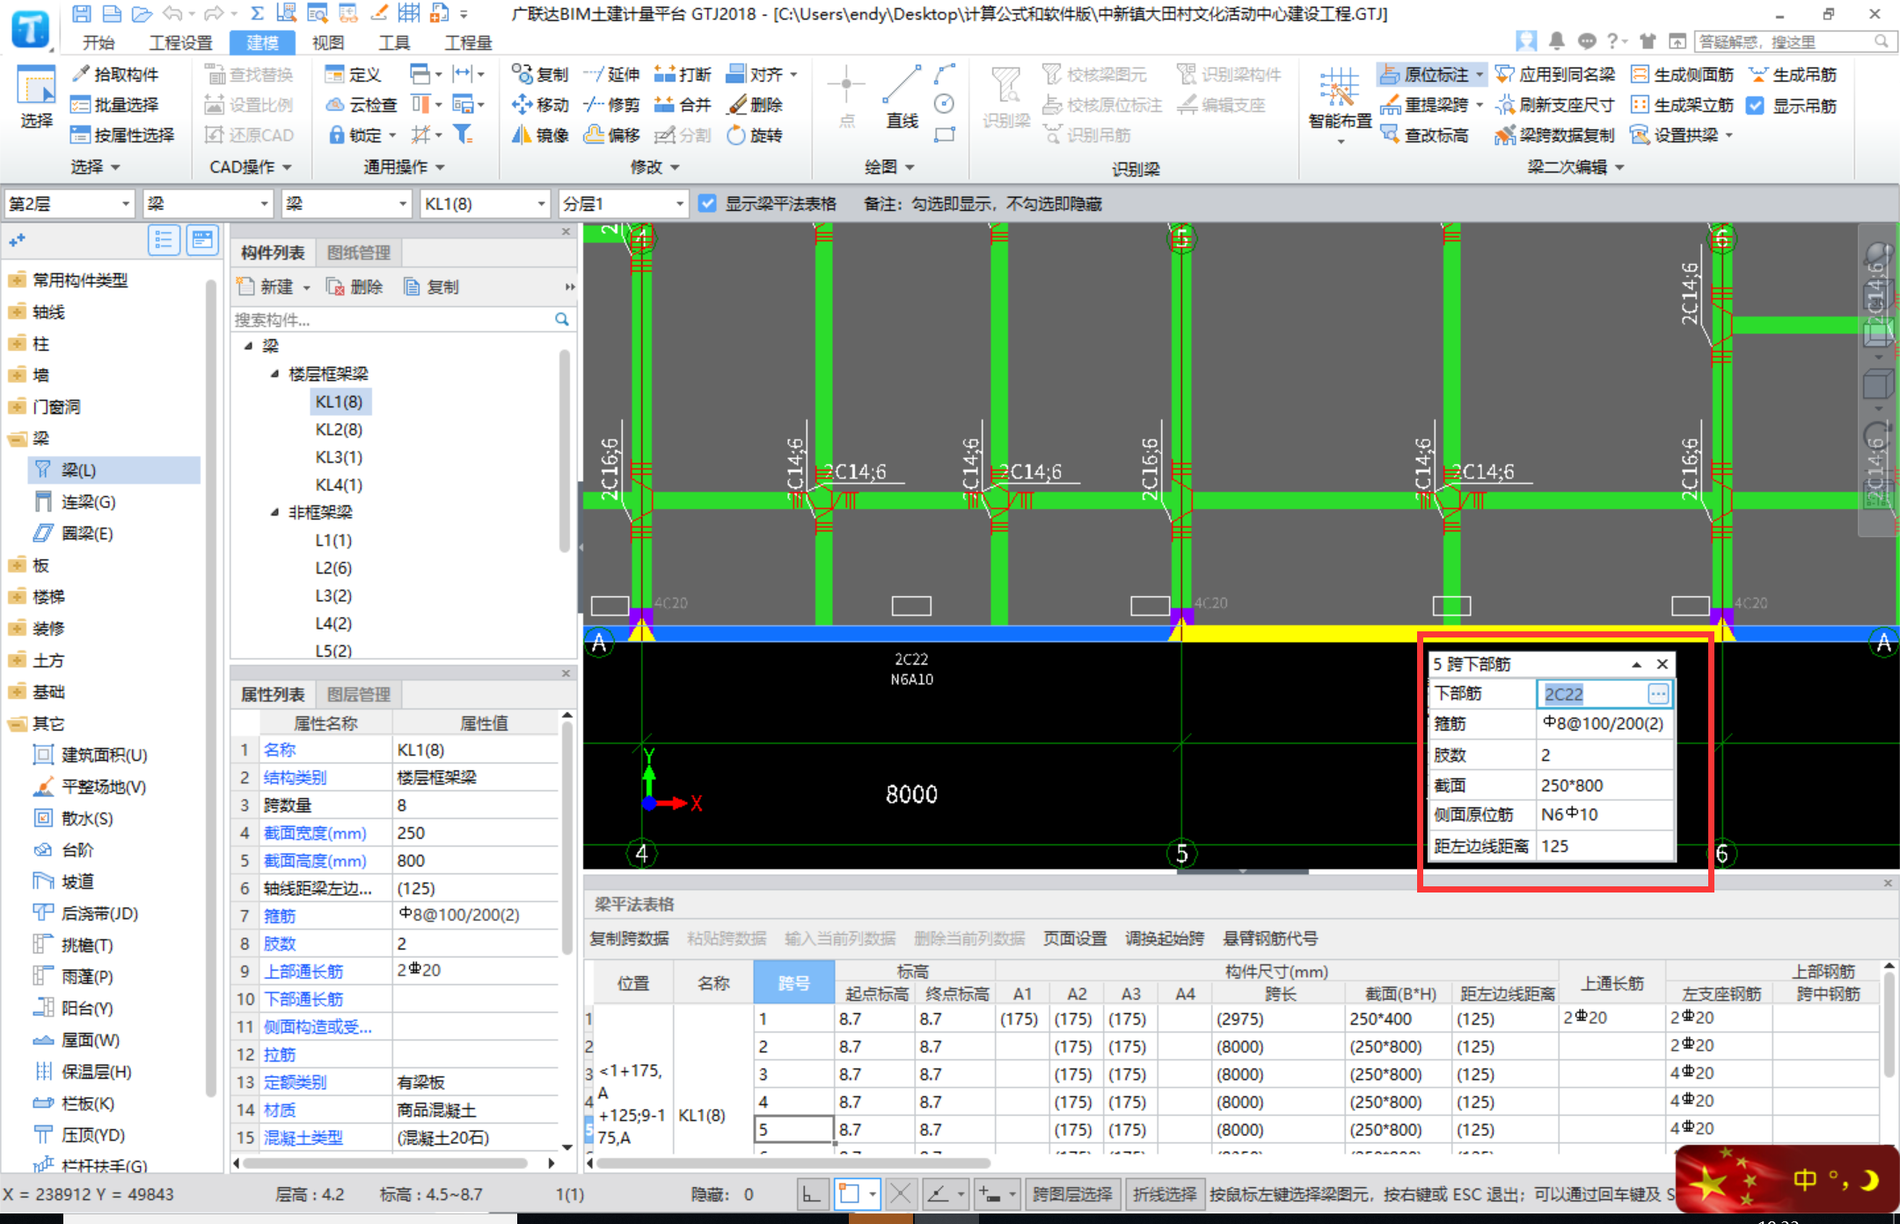Viewport: 1900px width, 1224px height.
Task: Open the 智能布置 smart layout tool
Action: [1340, 106]
